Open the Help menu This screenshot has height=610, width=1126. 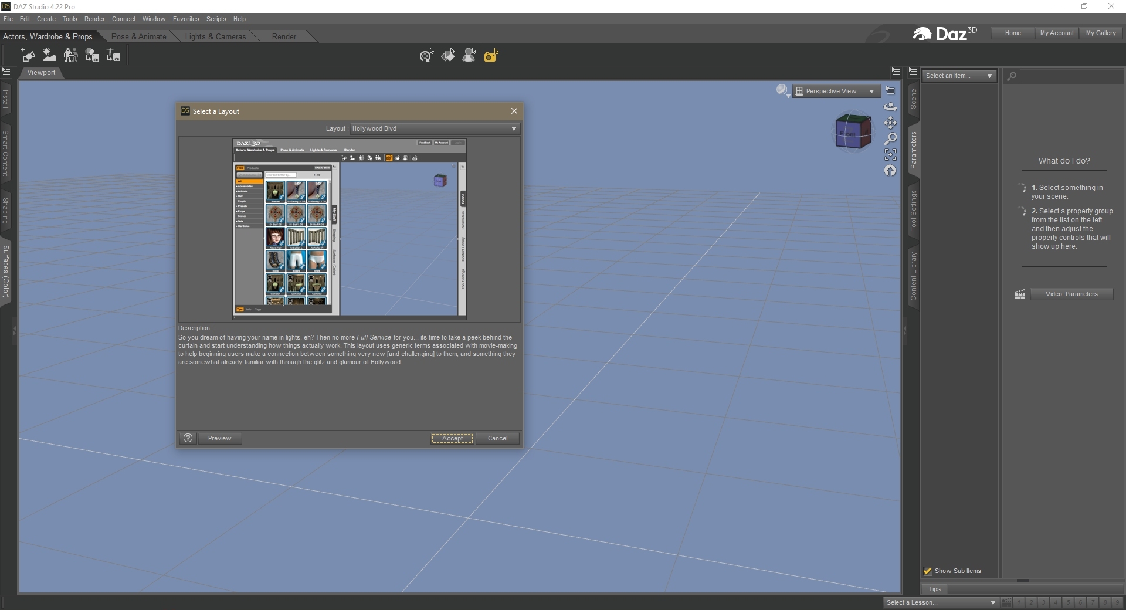tap(239, 19)
